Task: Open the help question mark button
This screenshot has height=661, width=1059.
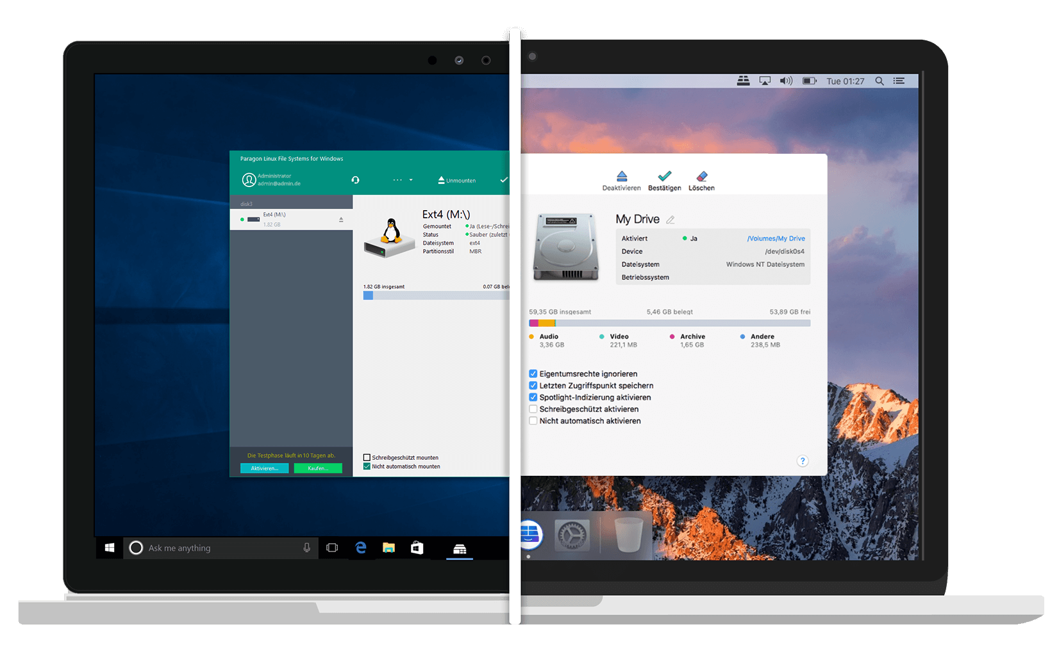Action: coord(803,461)
